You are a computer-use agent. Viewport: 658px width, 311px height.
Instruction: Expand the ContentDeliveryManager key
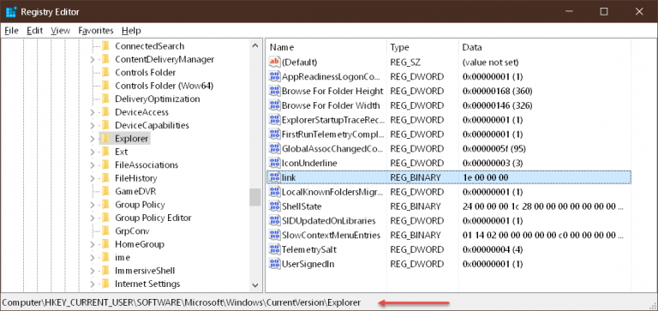point(93,60)
